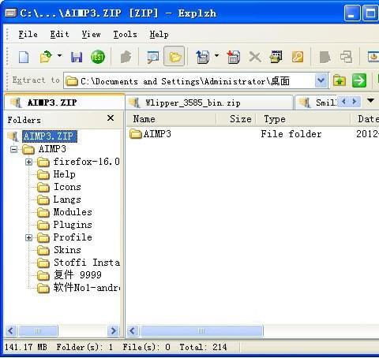Click the self-extracting window toolbar icon
The height and width of the screenshot is (358, 379).
coord(276,57)
